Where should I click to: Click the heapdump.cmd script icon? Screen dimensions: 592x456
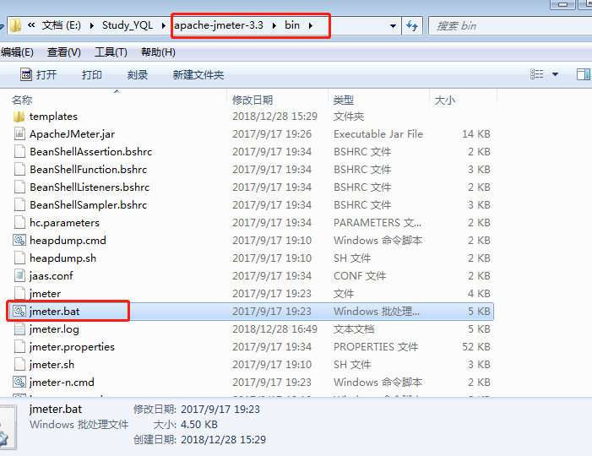(x=19, y=241)
